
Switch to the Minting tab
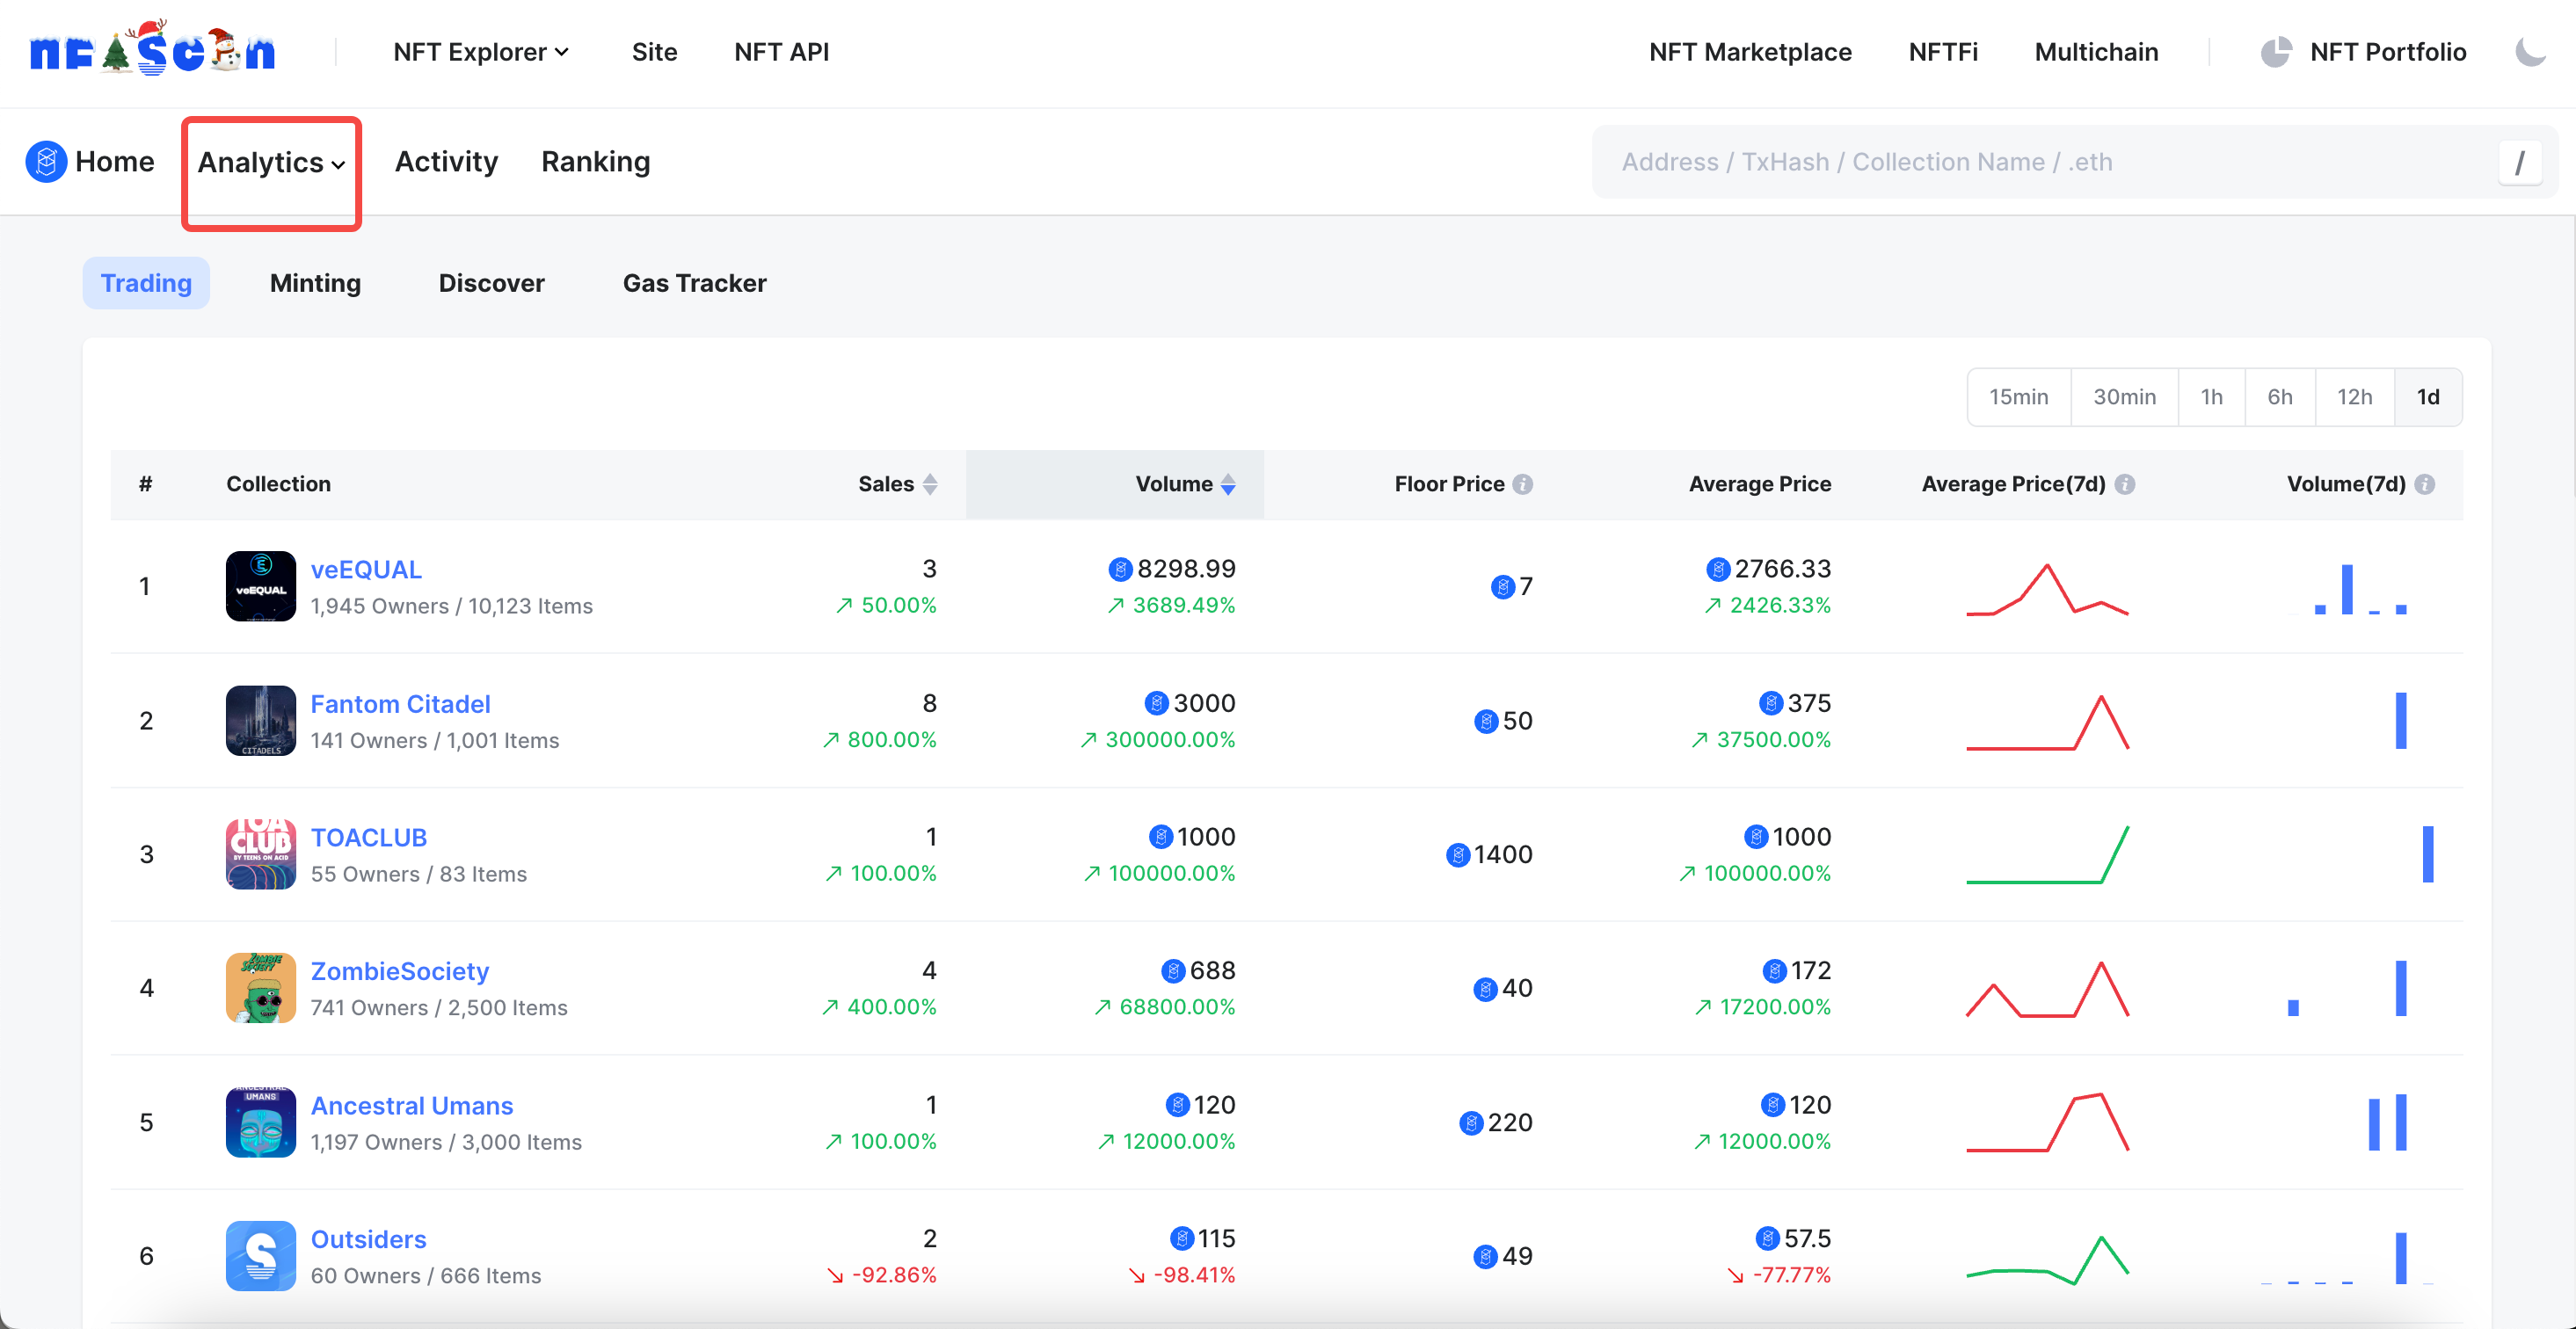[x=316, y=283]
